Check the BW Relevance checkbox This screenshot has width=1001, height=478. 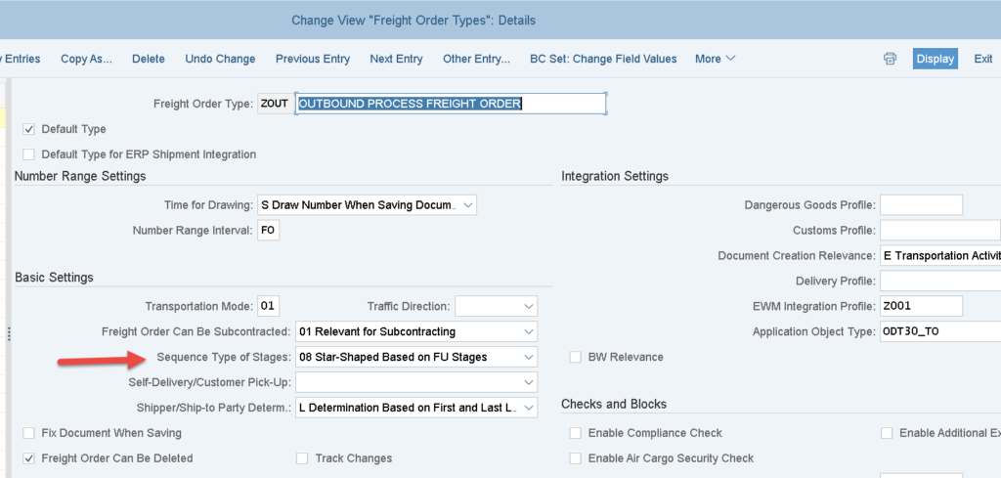(x=576, y=357)
